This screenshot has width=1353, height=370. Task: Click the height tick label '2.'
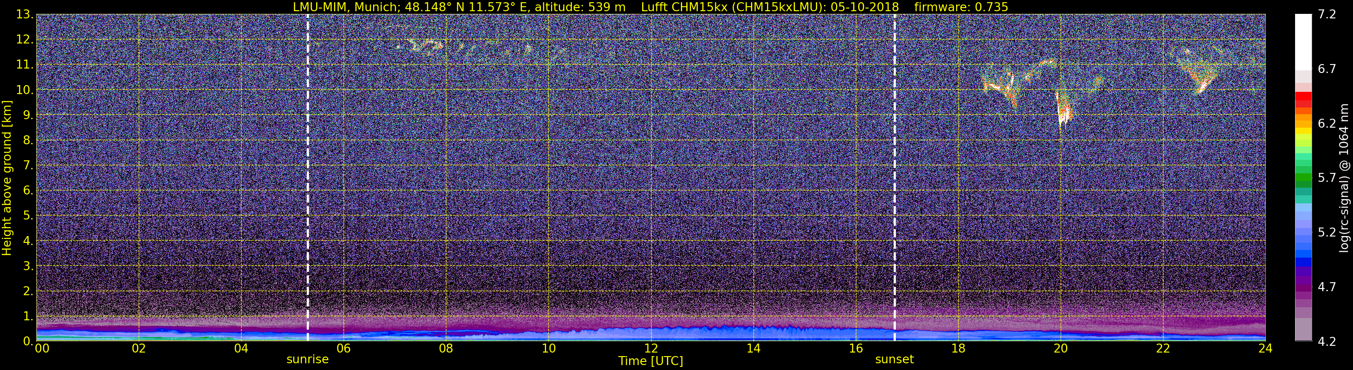[x=27, y=291]
